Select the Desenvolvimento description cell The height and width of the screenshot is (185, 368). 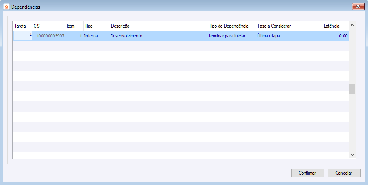pyautogui.click(x=159, y=36)
